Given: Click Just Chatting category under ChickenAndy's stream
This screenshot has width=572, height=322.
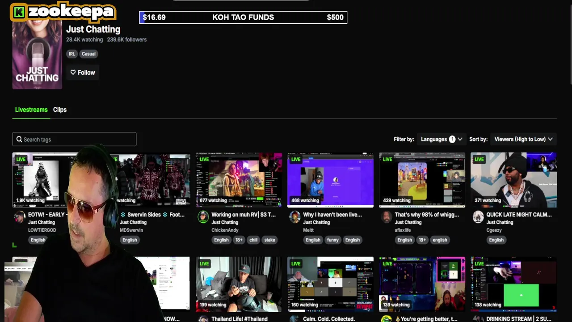Looking at the screenshot, I should point(225,222).
